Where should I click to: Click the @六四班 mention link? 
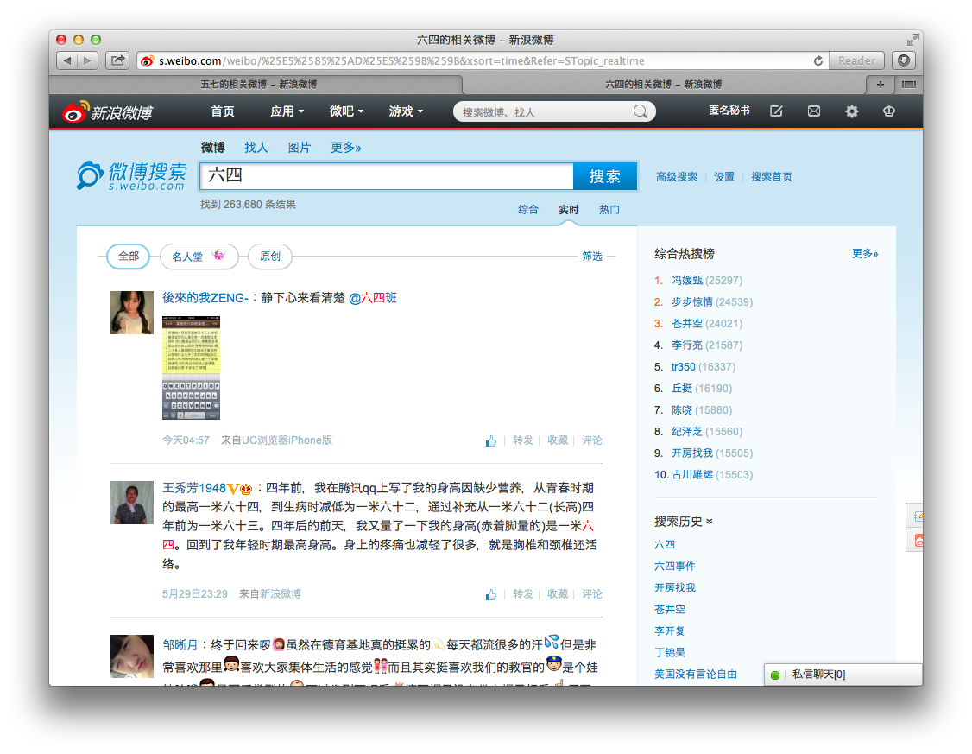coord(373,298)
